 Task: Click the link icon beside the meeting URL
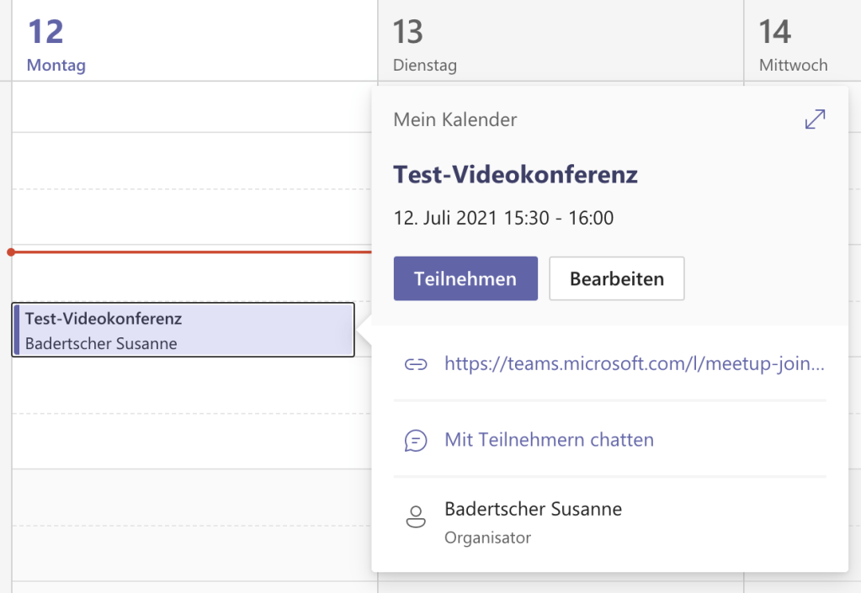[415, 364]
